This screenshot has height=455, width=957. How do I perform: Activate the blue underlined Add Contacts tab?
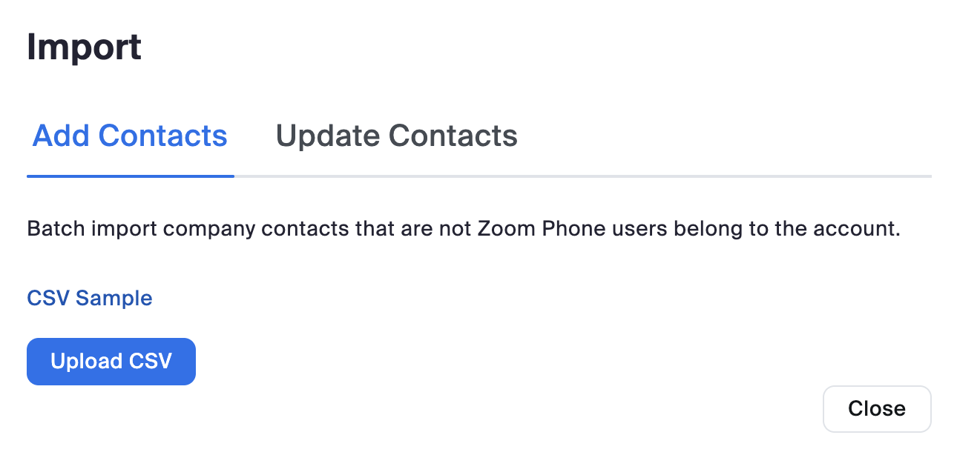coord(131,136)
